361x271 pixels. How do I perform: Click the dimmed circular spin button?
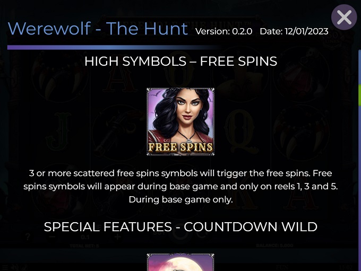(x=180, y=233)
